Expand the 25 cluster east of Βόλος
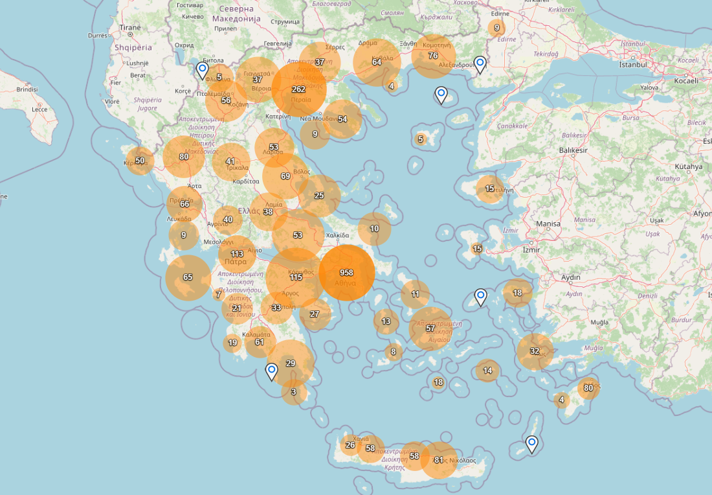 tap(320, 196)
